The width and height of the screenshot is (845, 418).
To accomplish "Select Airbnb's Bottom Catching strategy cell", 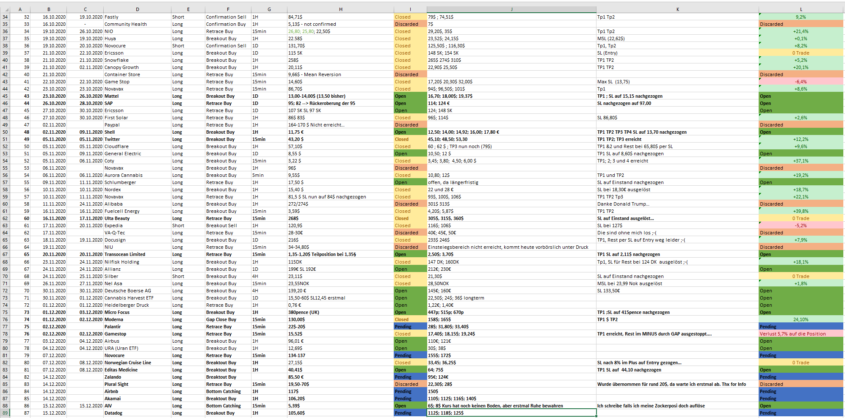I will 228,391.
